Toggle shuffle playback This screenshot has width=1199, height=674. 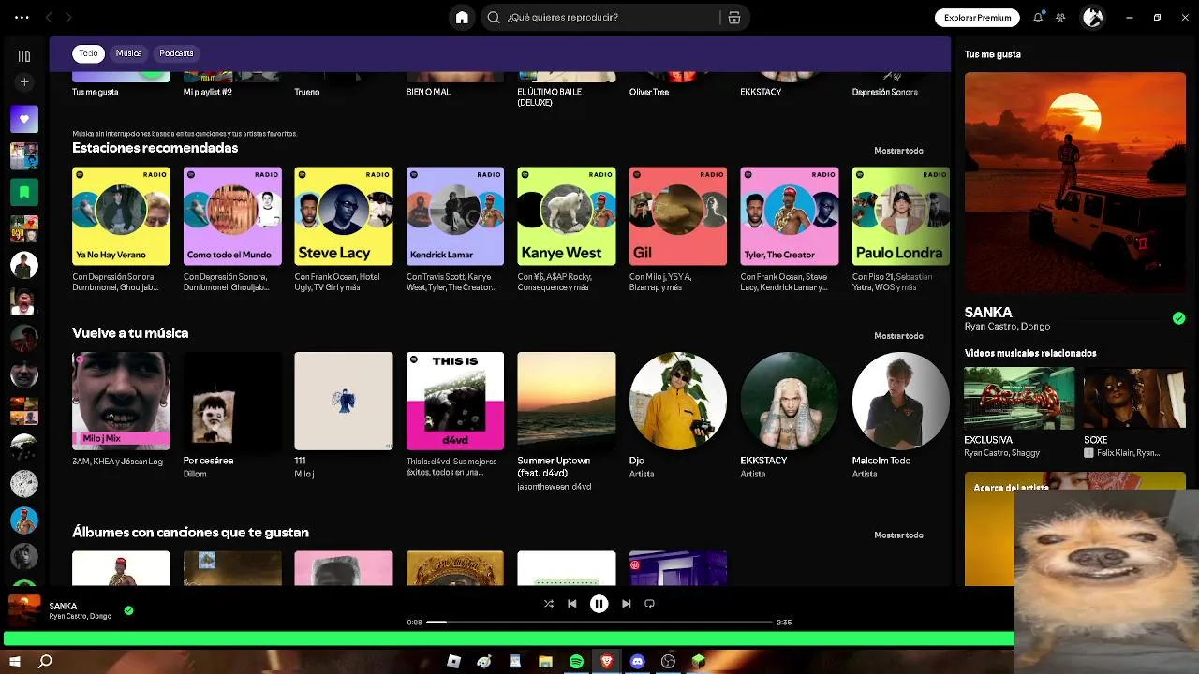coord(548,604)
